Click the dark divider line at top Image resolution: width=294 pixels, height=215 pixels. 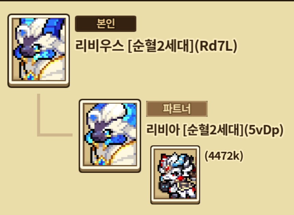tap(147, 1)
